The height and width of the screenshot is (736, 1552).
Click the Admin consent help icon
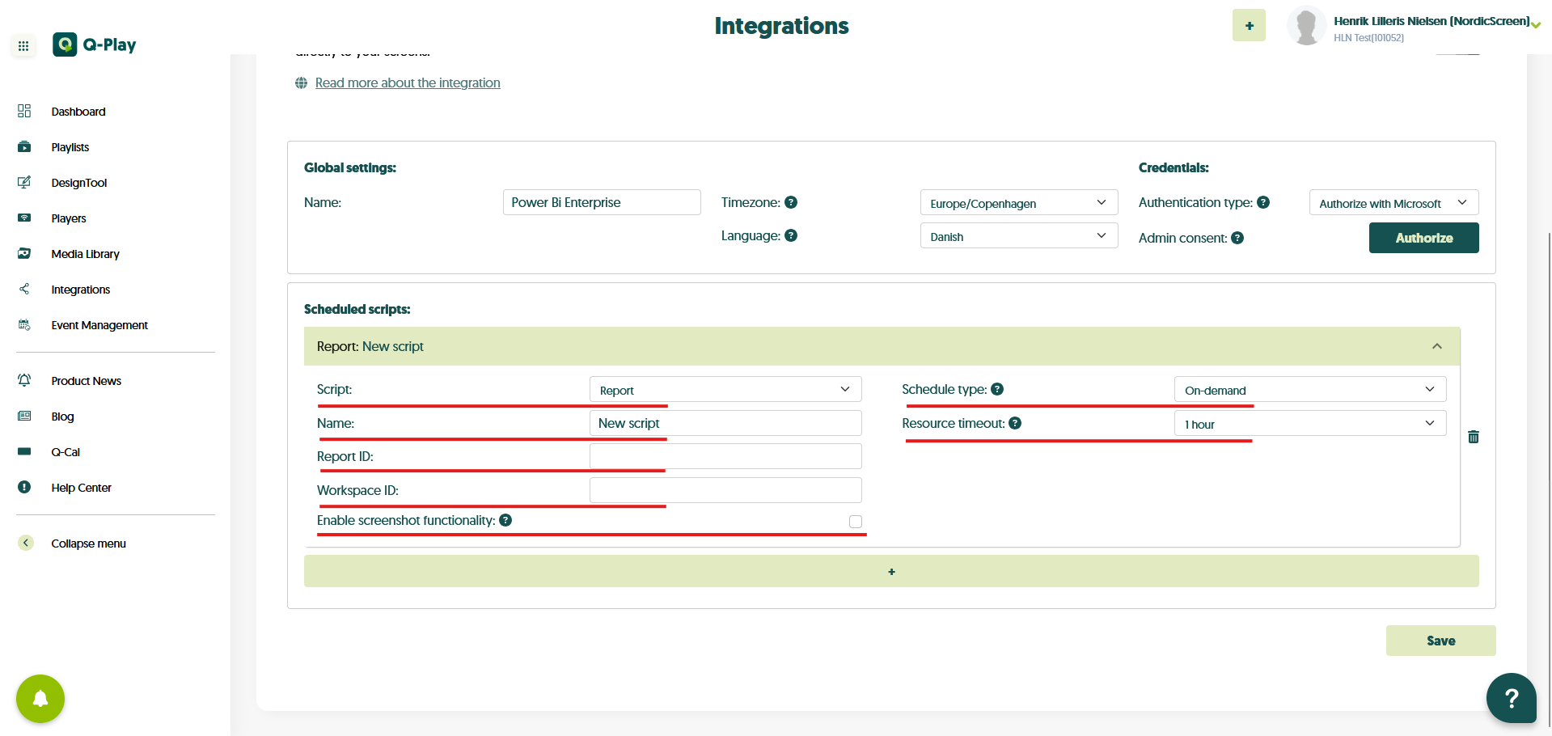coord(1237,238)
